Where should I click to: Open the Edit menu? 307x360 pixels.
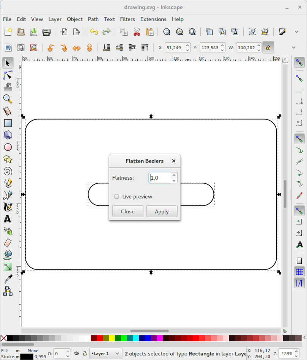point(21,19)
